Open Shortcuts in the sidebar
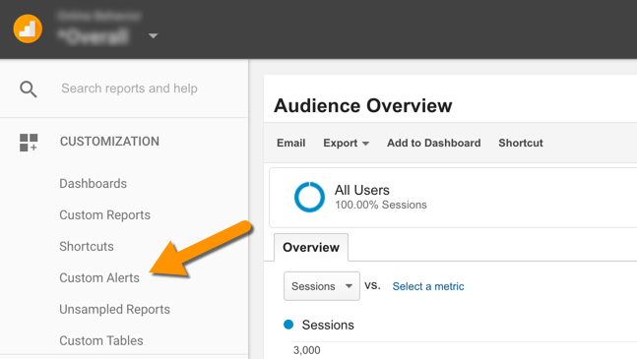Screen dimensions: 637x359 (x=87, y=246)
